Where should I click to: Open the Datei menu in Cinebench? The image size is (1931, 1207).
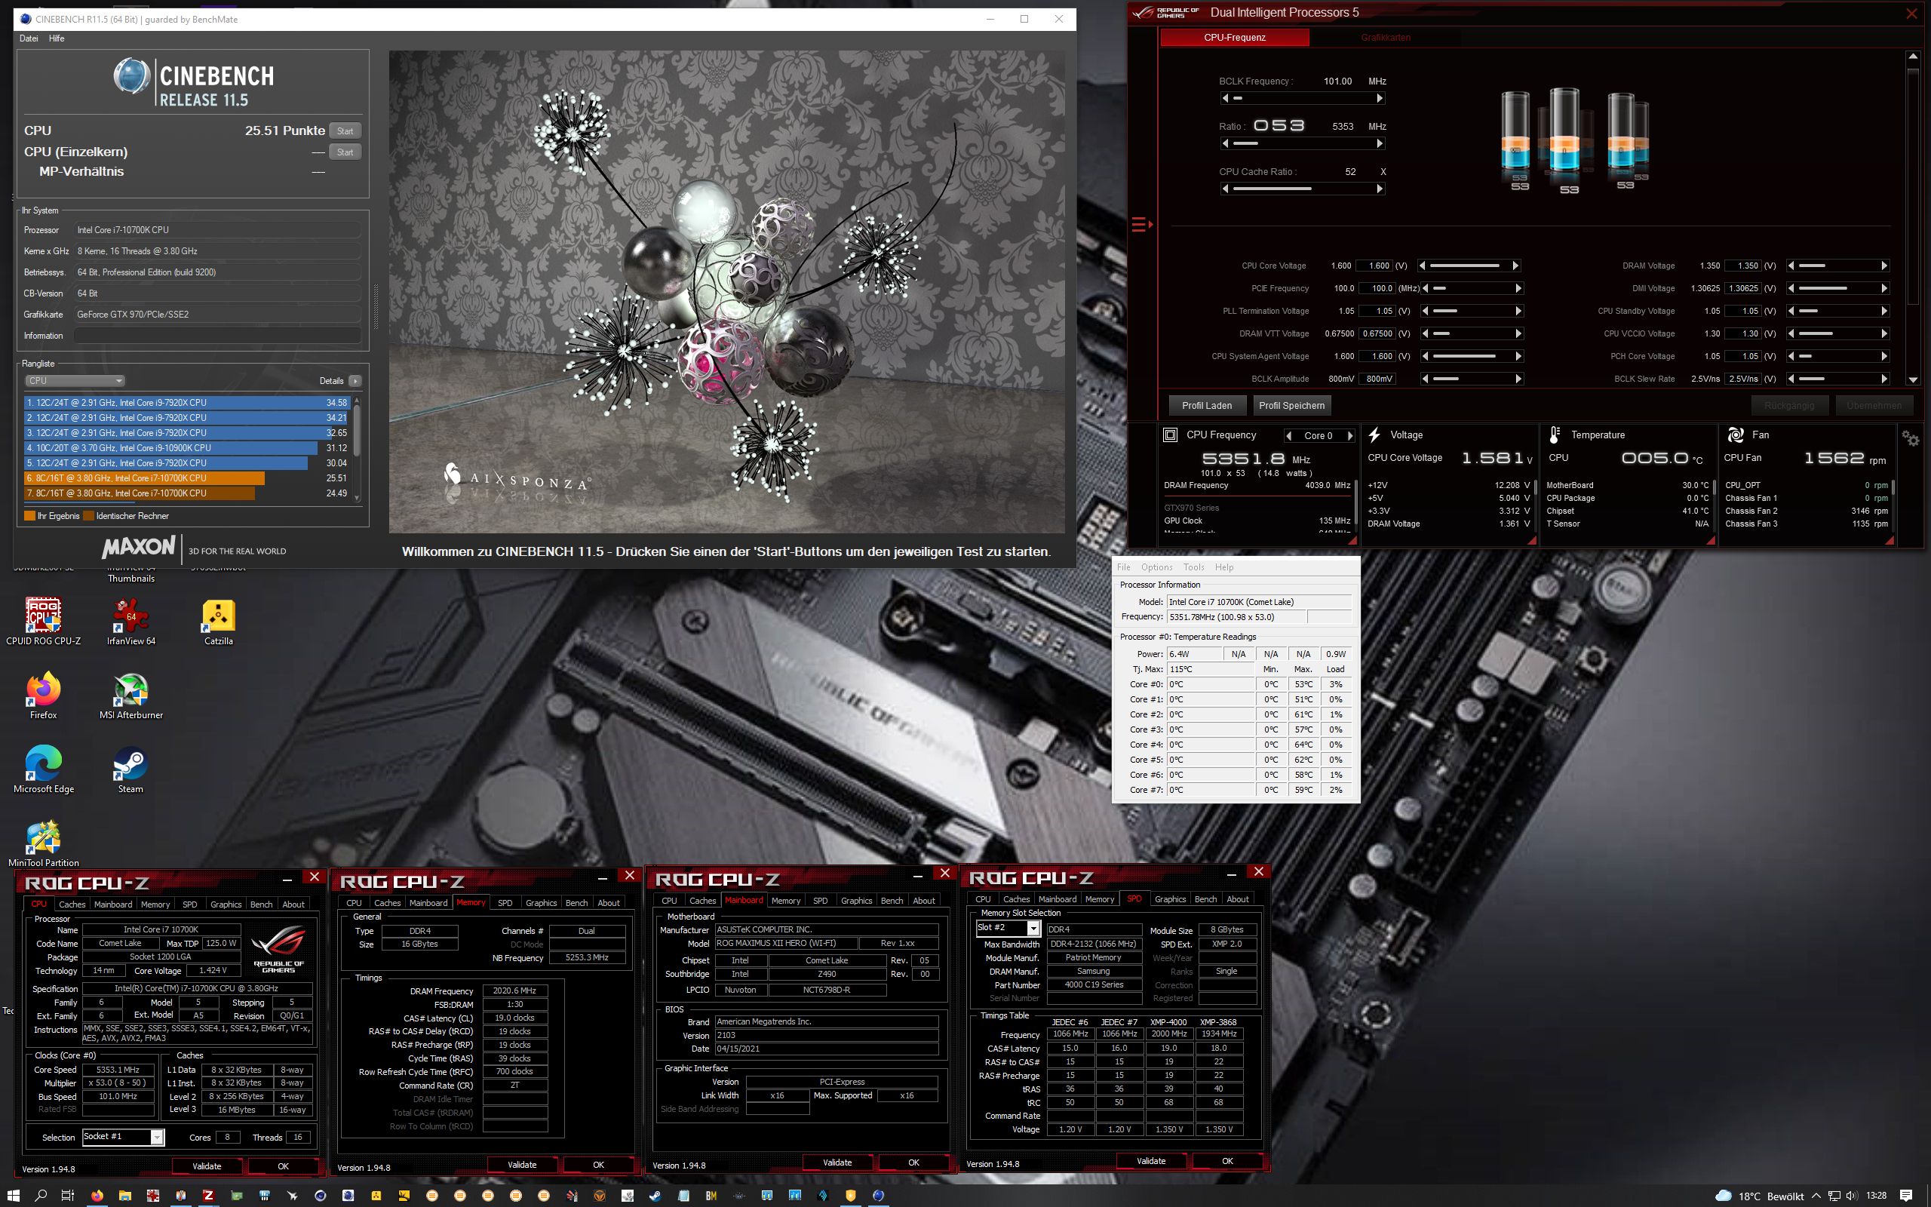coord(29,38)
